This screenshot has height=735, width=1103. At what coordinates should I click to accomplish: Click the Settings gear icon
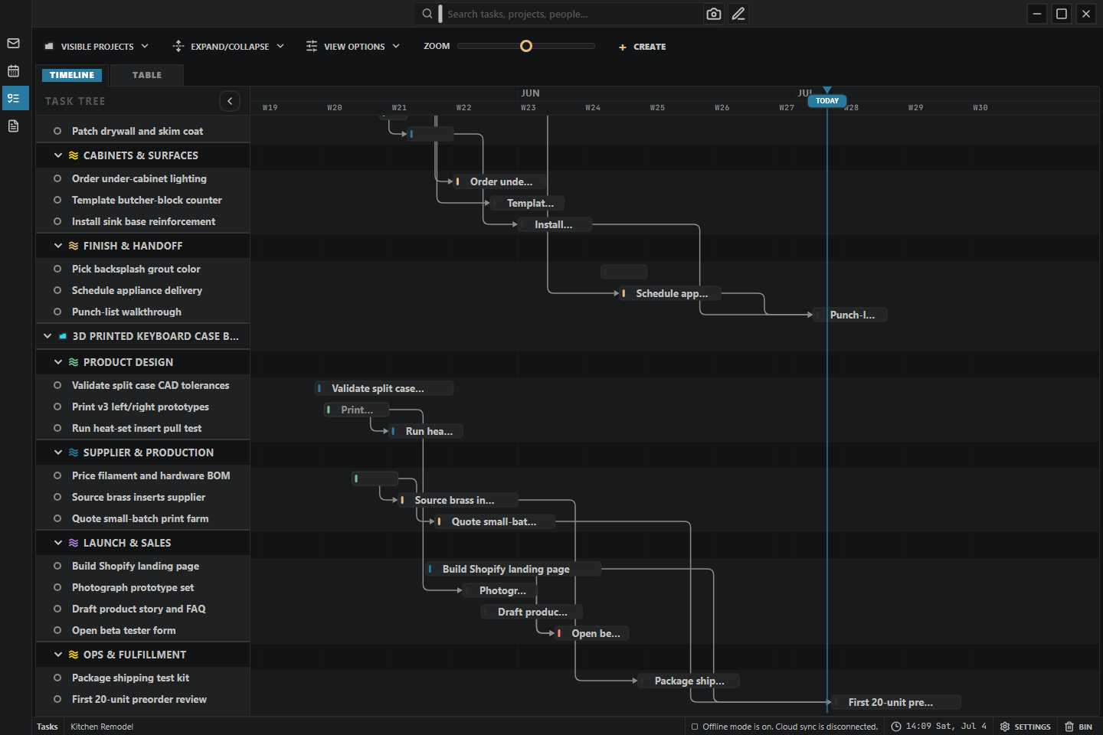click(x=1005, y=727)
